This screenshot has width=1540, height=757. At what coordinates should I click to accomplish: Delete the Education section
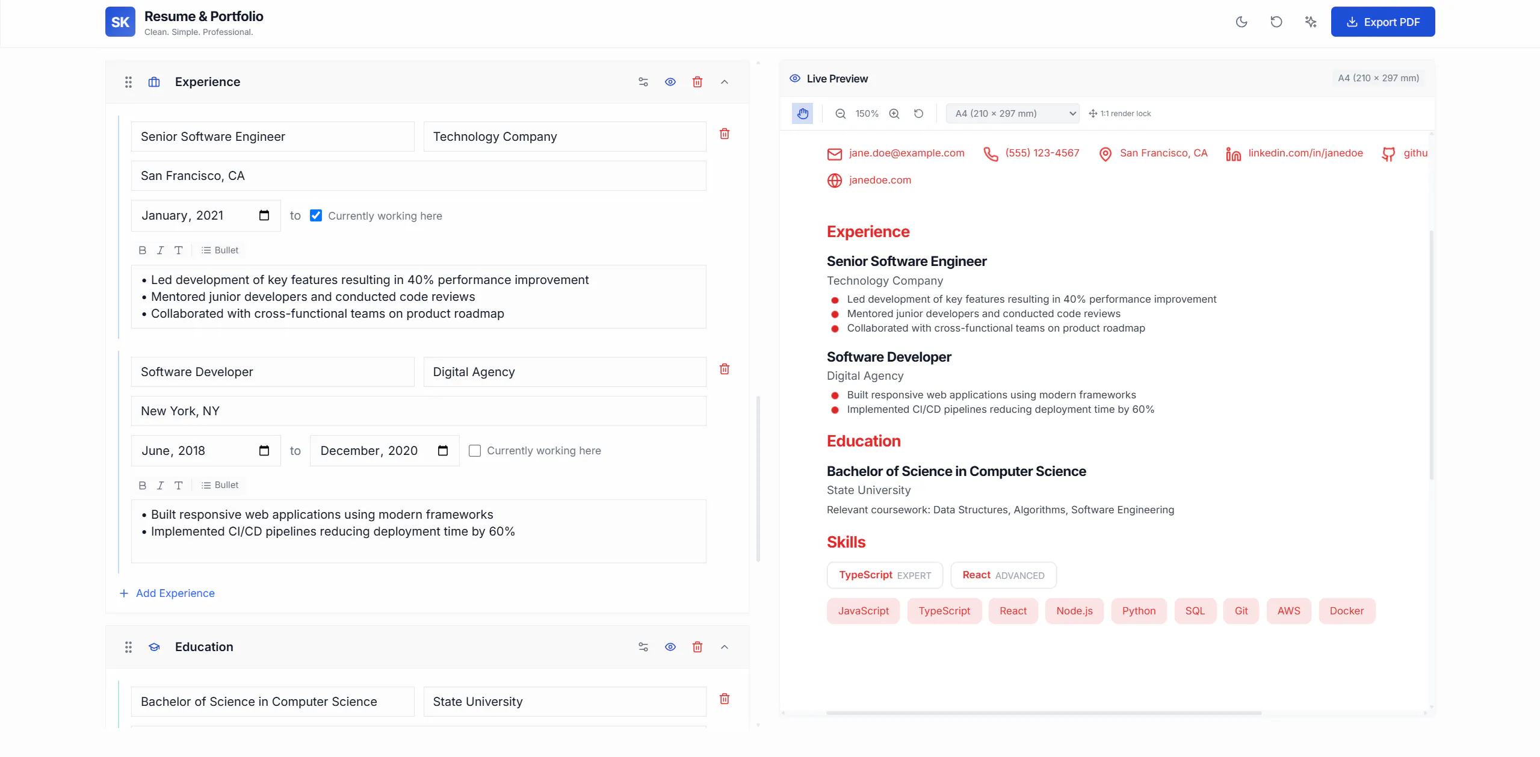(697, 647)
